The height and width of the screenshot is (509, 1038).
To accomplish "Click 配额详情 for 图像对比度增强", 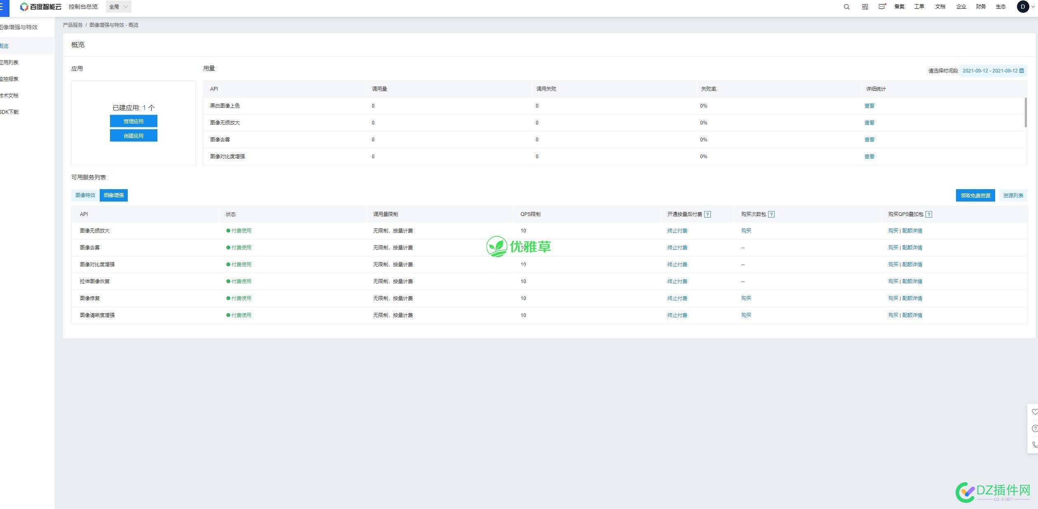I will (912, 265).
